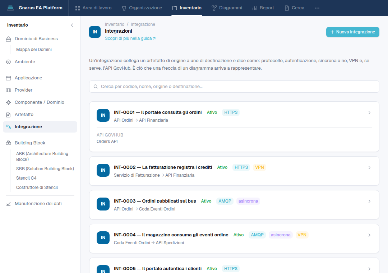Expand the INT-0001 card chevron
Viewport: 388px width, 273px height.
point(369,113)
